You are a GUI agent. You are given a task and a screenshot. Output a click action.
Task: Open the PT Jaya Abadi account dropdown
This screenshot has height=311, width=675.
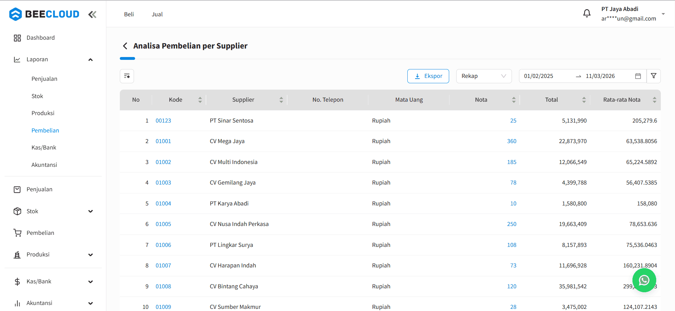(x=663, y=14)
